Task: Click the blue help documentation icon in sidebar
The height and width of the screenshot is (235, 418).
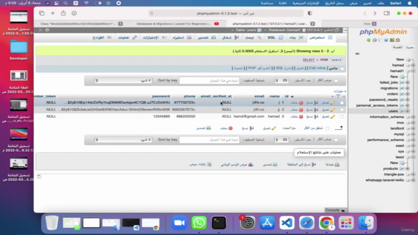Action: pos(386,40)
